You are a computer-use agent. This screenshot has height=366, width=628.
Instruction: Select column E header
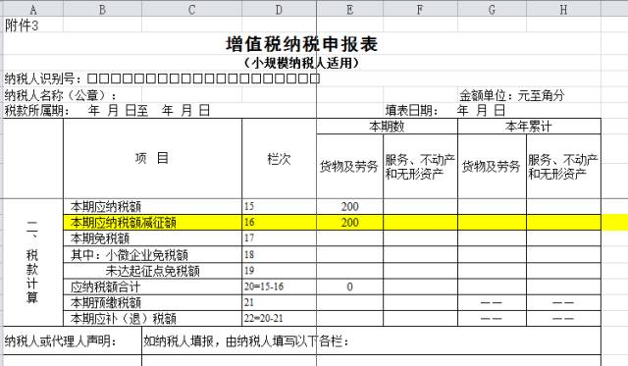[x=349, y=9]
